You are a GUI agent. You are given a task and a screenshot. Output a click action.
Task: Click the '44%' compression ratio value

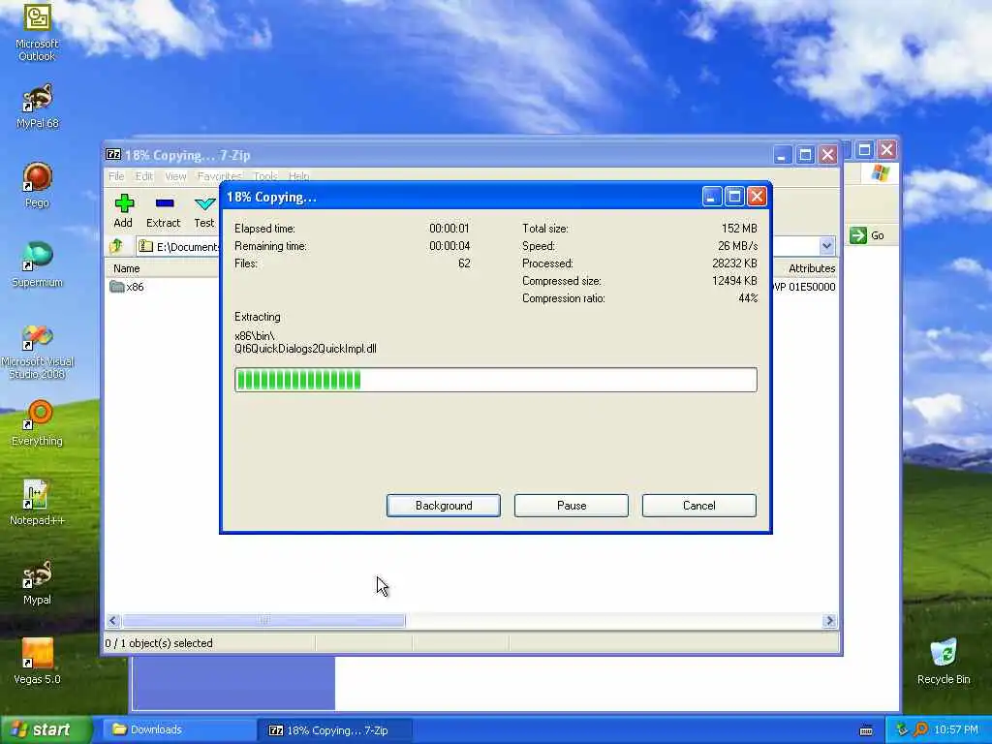pos(748,298)
